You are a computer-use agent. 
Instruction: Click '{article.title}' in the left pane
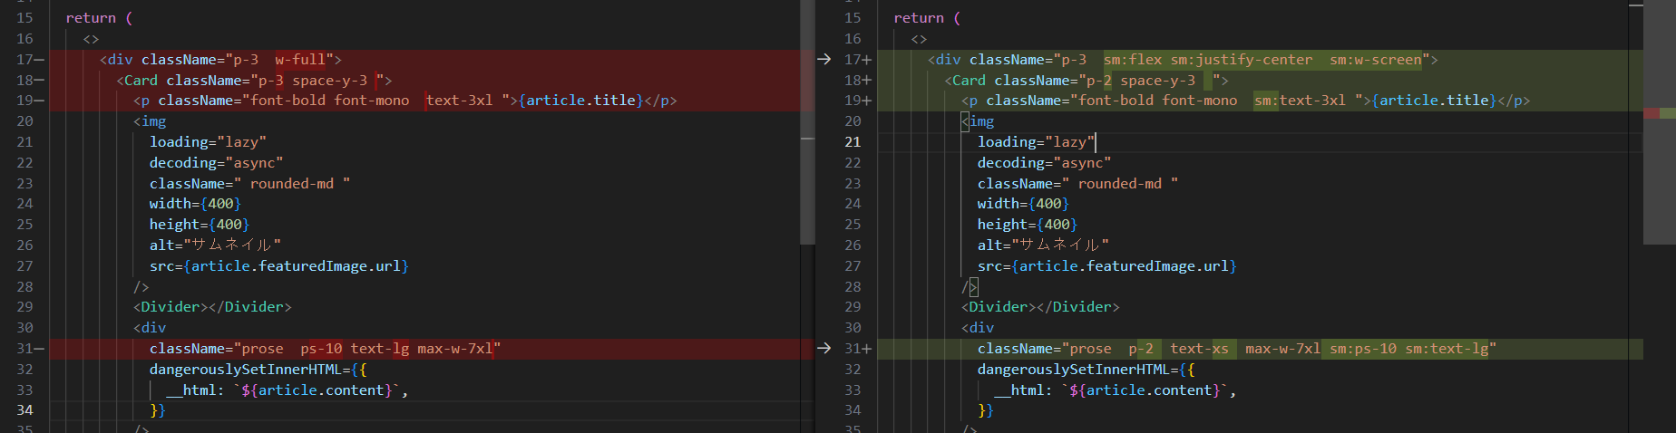[x=581, y=101]
